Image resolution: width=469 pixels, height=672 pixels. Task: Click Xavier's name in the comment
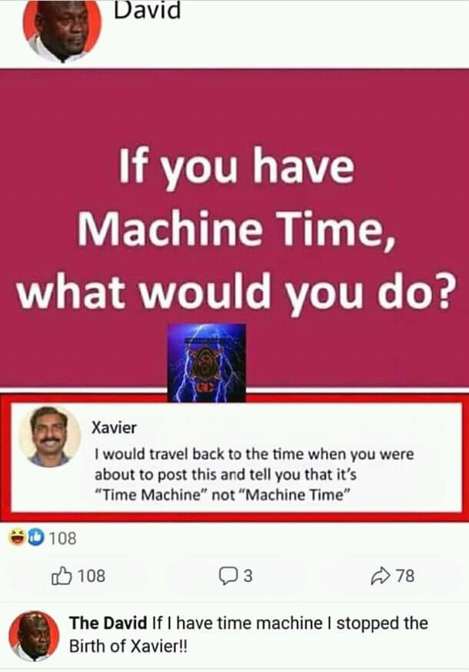(x=115, y=427)
